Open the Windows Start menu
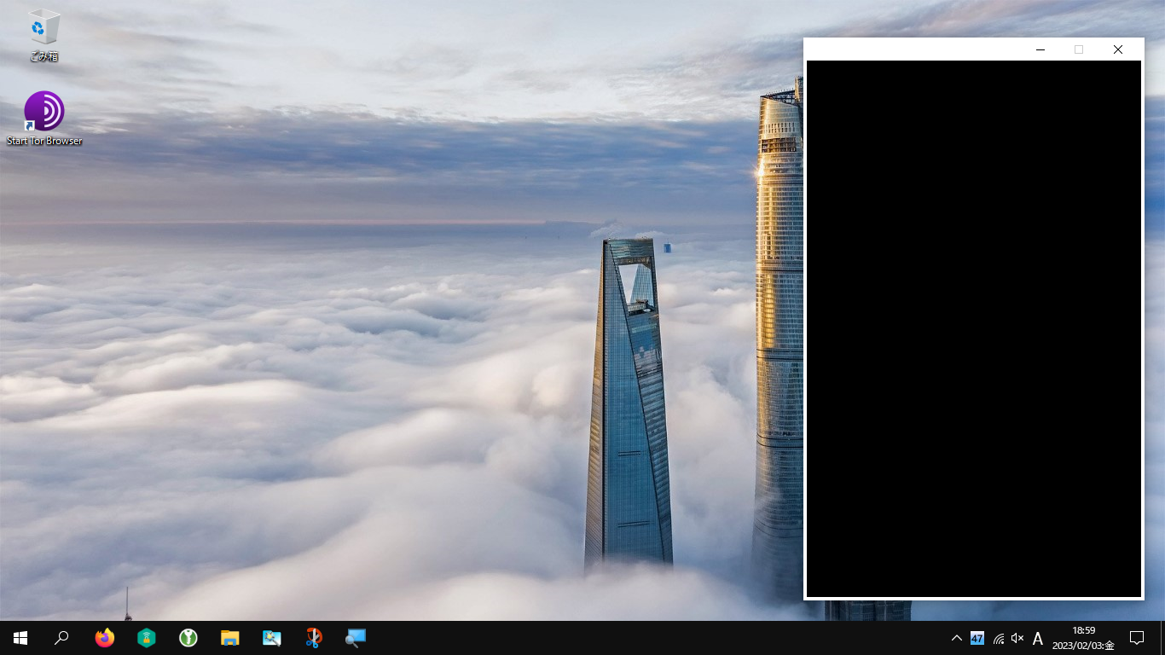 20,638
